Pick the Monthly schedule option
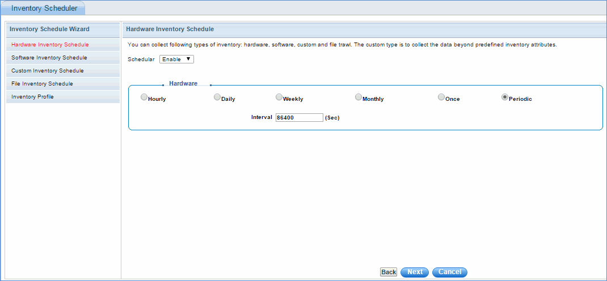607x281 pixels. pyautogui.click(x=359, y=97)
